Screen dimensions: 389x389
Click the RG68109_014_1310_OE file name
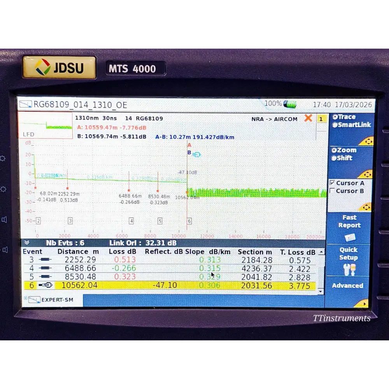[x=81, y=105]
